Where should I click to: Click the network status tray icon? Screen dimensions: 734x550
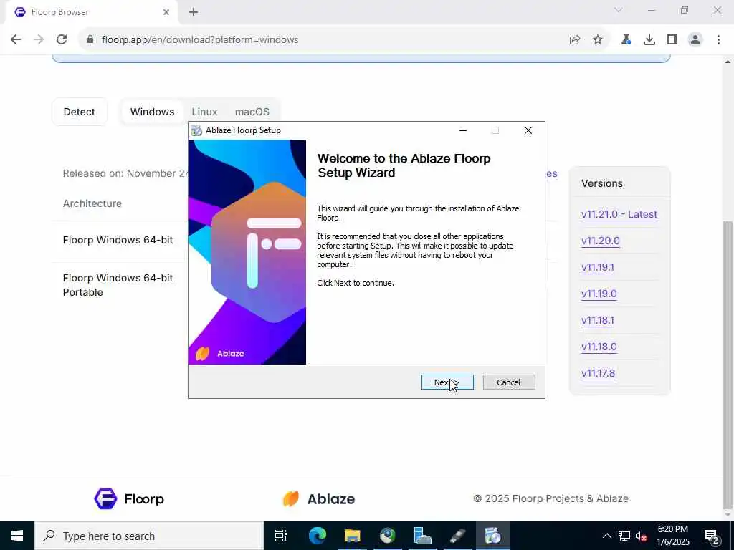pos(624,536)
